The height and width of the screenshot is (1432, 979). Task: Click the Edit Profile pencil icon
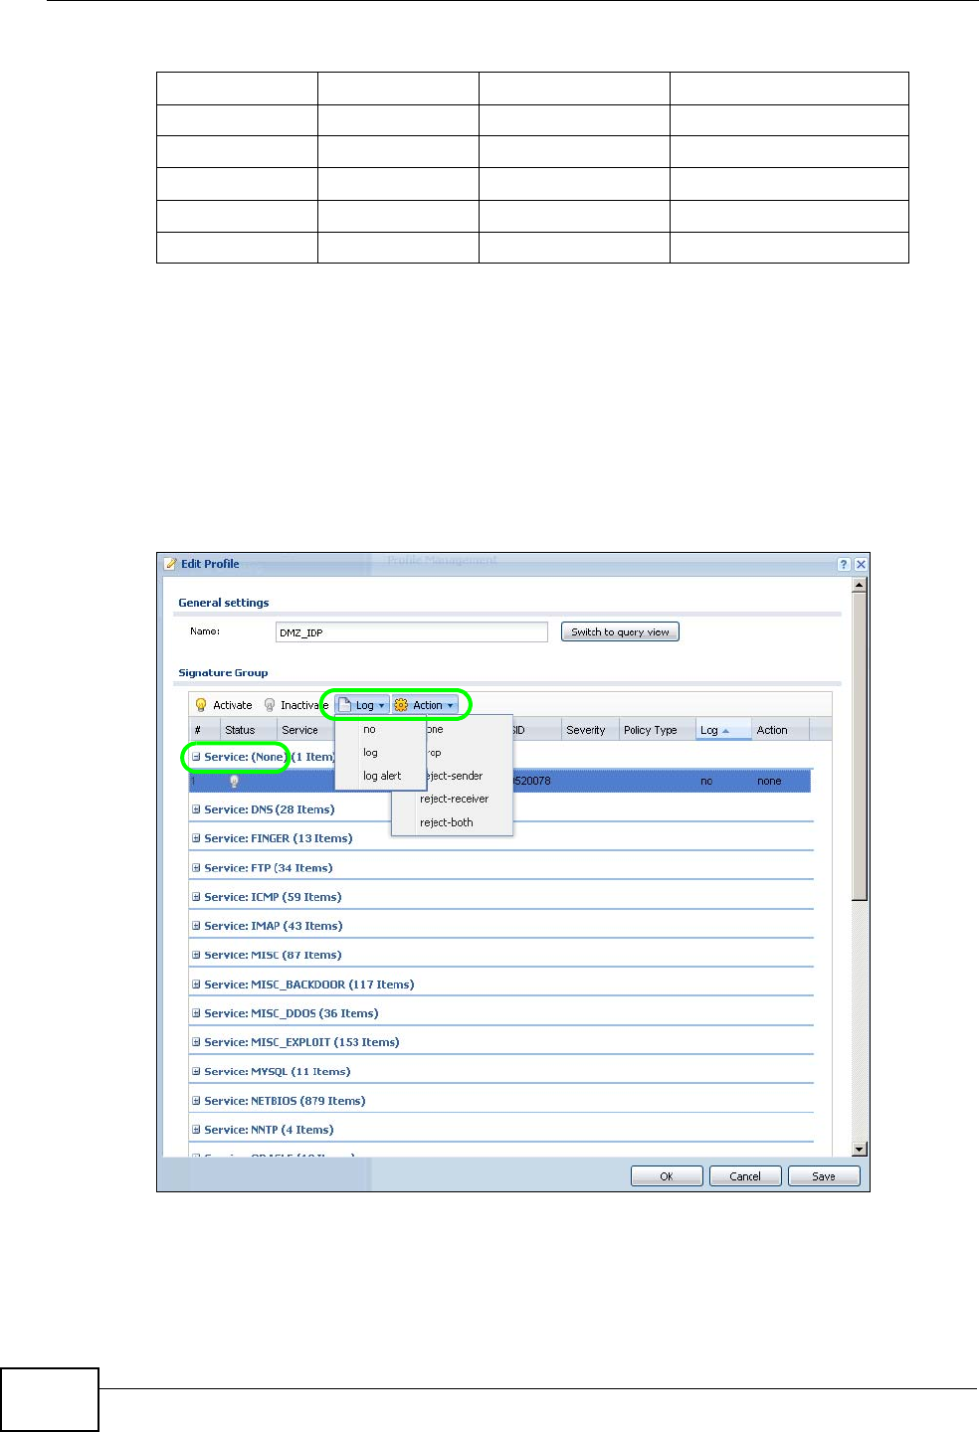pos(170,564)
